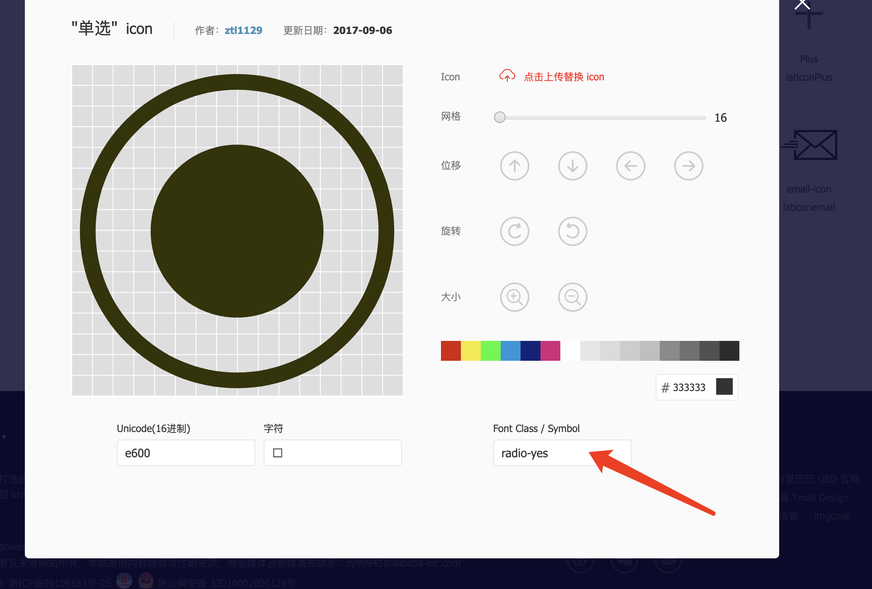Shift icon right with the arrow button
Screen dimensions: 872x589
[x=688, y=166]
